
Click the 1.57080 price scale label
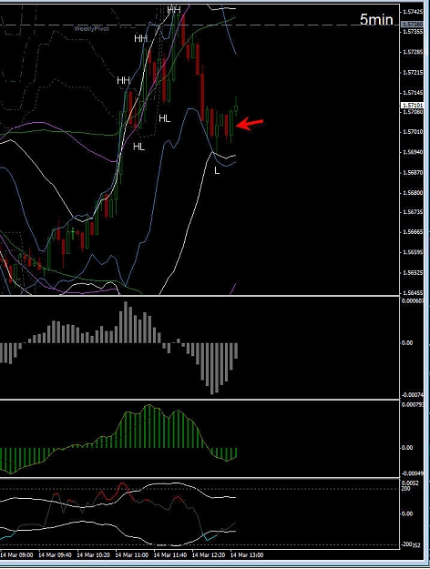(413, 112)
